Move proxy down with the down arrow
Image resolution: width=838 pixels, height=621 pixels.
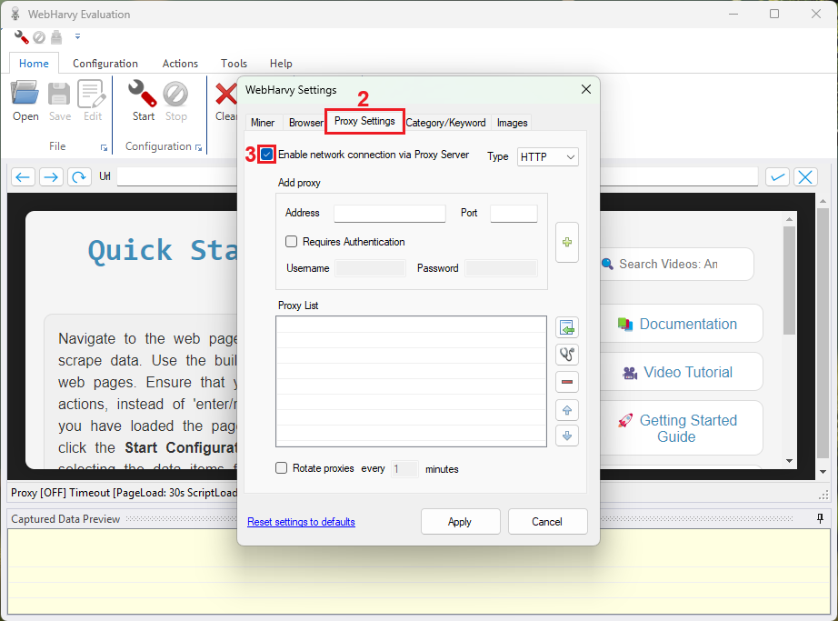click(567, 436)
